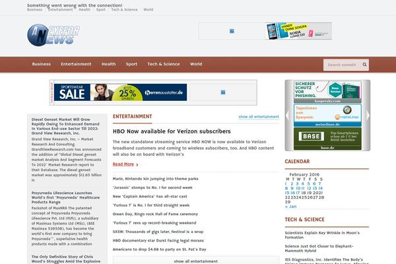
Task: Open the Diesel Genset Market article title
Action: [x=65, y=126]
